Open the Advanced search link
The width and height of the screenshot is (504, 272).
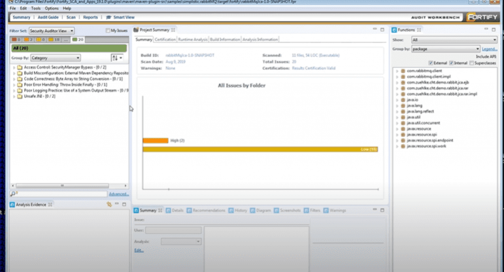pos(119,194)
